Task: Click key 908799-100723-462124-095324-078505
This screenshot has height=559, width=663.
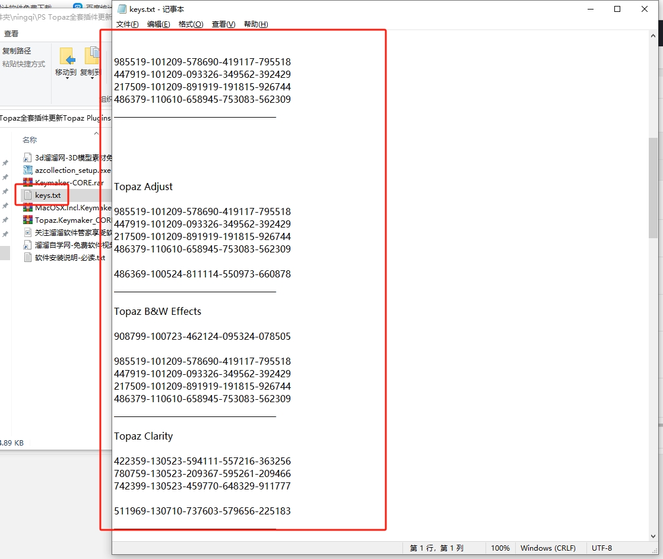Action: pos(202,336)
